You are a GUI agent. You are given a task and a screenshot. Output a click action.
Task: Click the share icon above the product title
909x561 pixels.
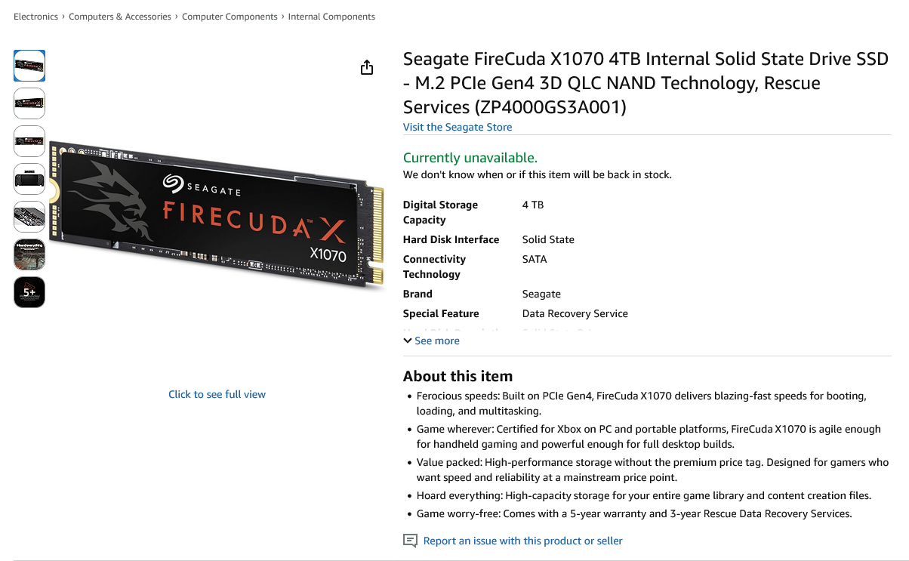[x=367, y=67]
